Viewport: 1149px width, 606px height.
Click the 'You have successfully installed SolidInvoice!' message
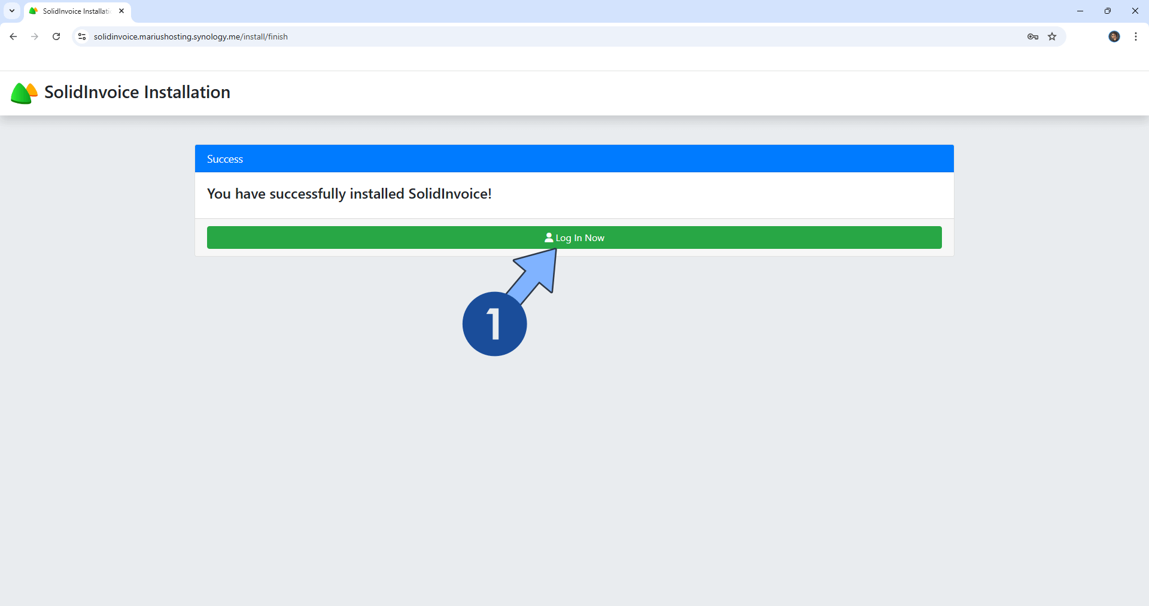coord(349,194)
